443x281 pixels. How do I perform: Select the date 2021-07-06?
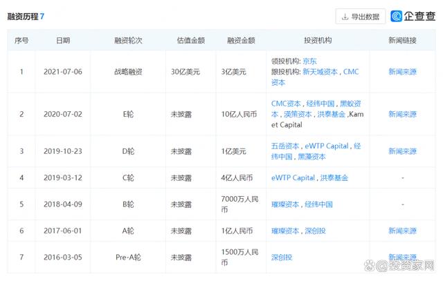point(63,72)
